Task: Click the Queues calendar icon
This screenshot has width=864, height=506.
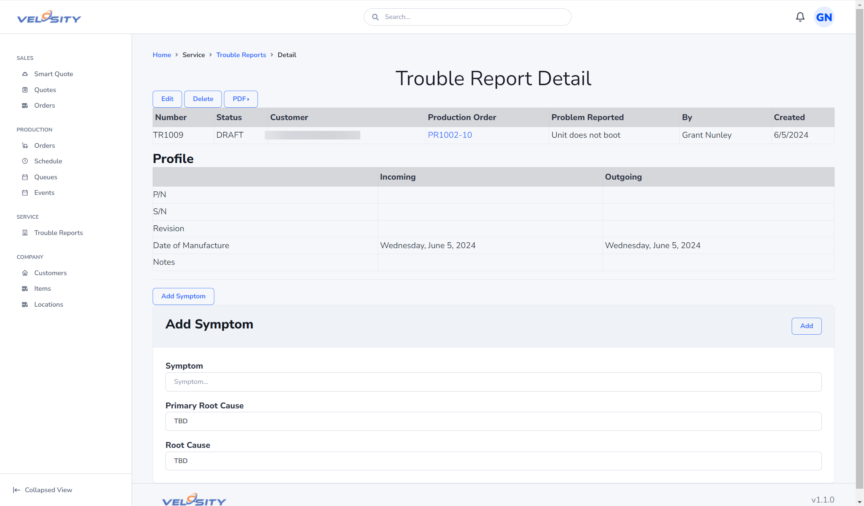Action: click(x=25, y=177)
